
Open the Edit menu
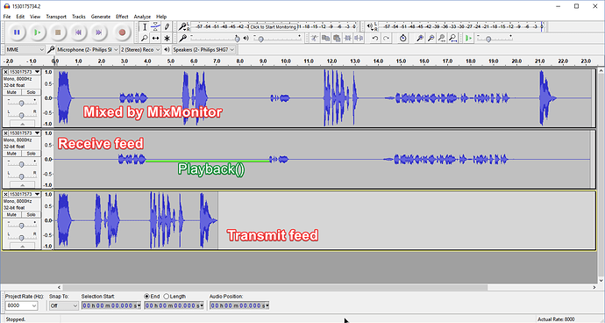pos(20,17)
